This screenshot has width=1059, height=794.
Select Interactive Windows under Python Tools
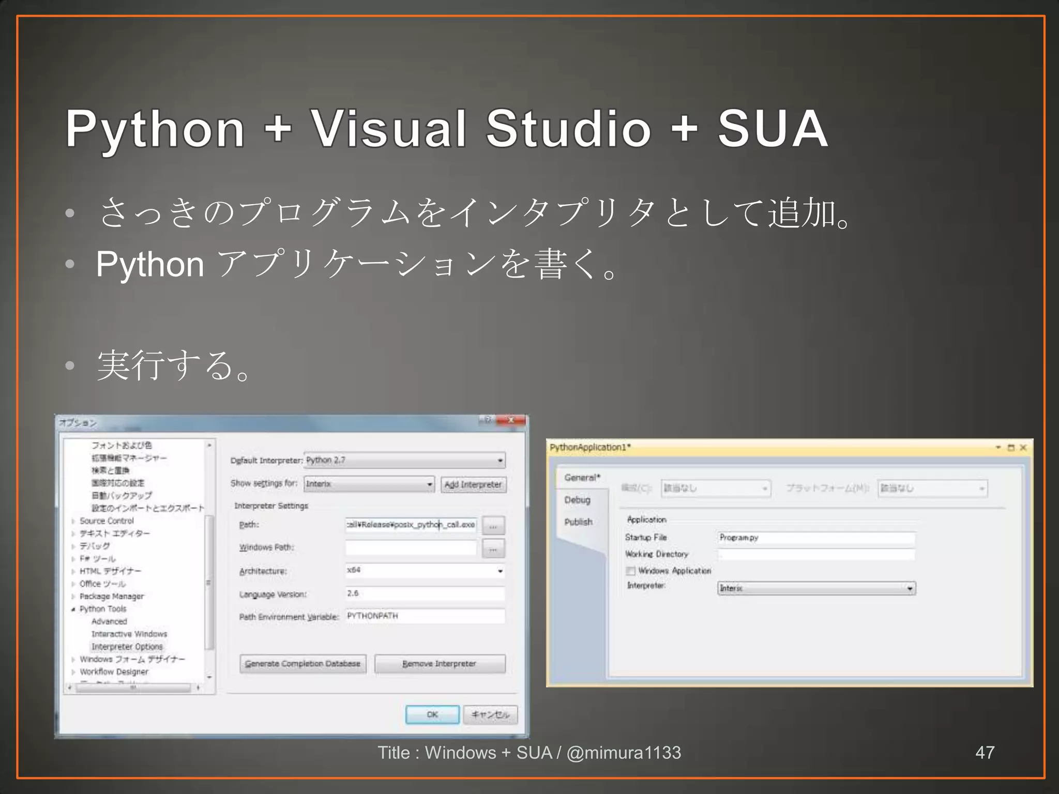[x=129, y=634]
